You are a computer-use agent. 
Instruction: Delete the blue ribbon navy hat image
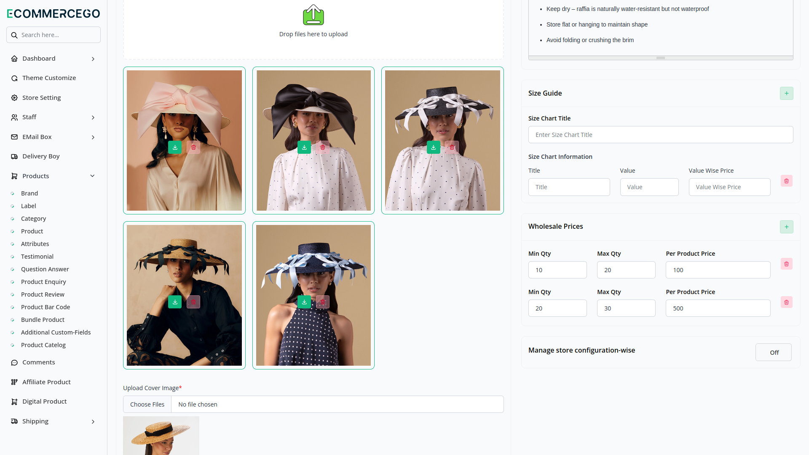click(323, 302)
